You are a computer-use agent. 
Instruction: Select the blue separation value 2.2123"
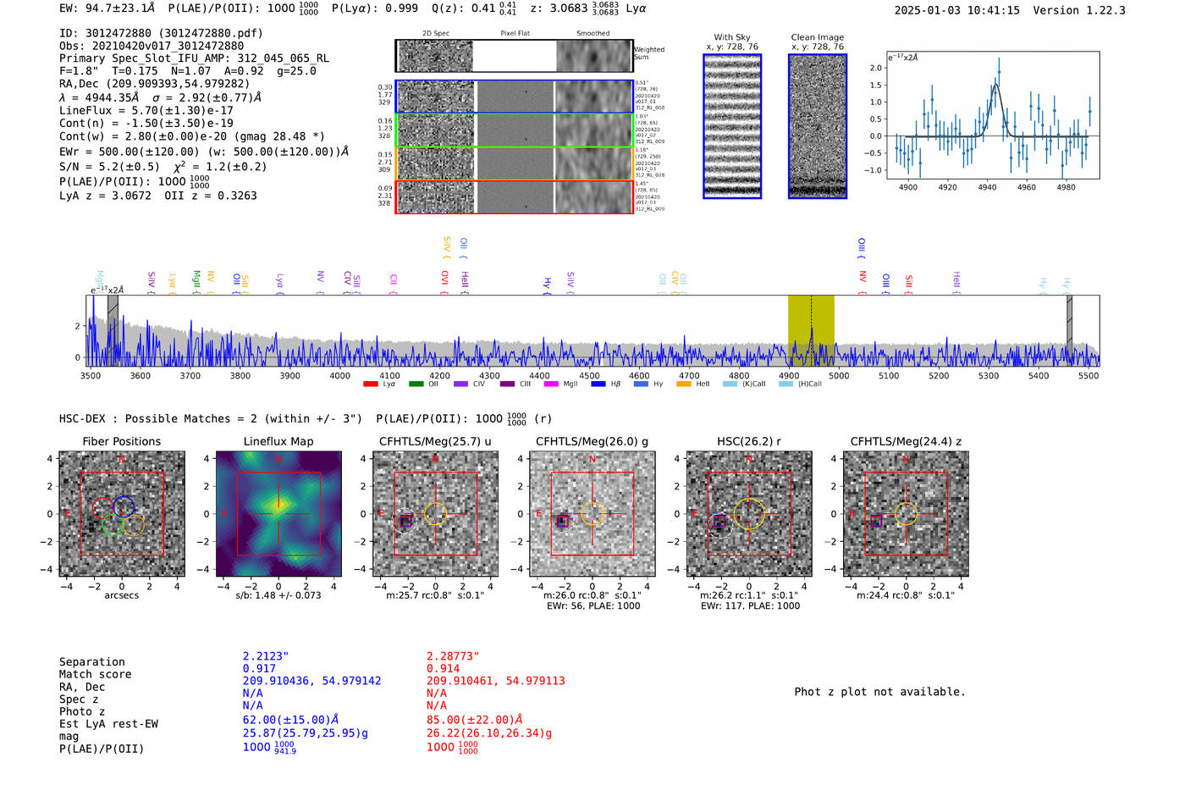tap(266, 656)
